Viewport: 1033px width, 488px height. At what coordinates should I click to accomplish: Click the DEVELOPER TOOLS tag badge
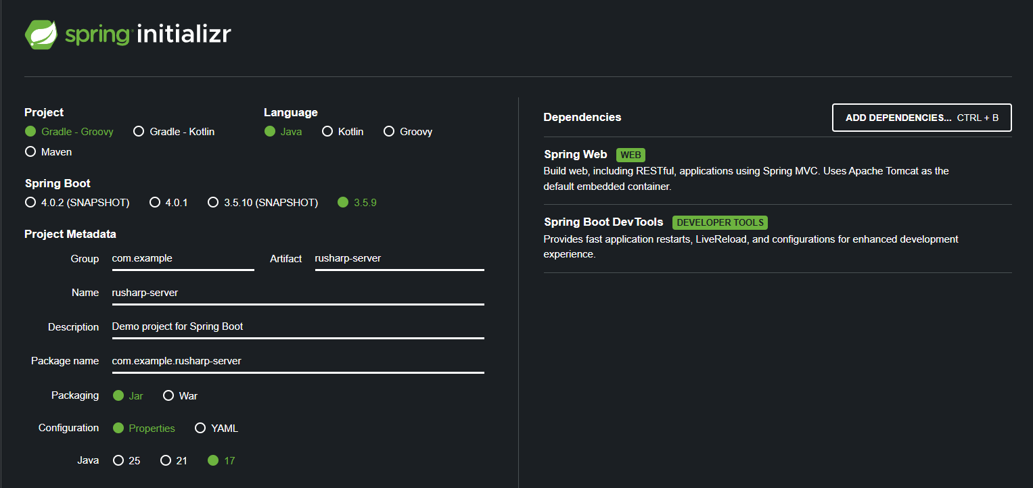[x=720, y=222]
